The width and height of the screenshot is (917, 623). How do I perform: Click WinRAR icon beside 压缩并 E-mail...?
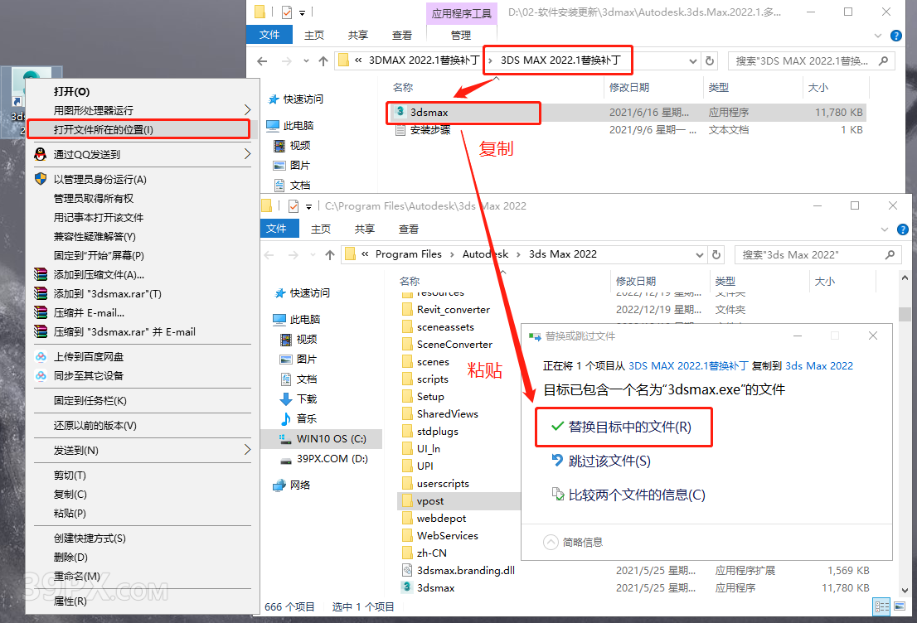[41, 312]
